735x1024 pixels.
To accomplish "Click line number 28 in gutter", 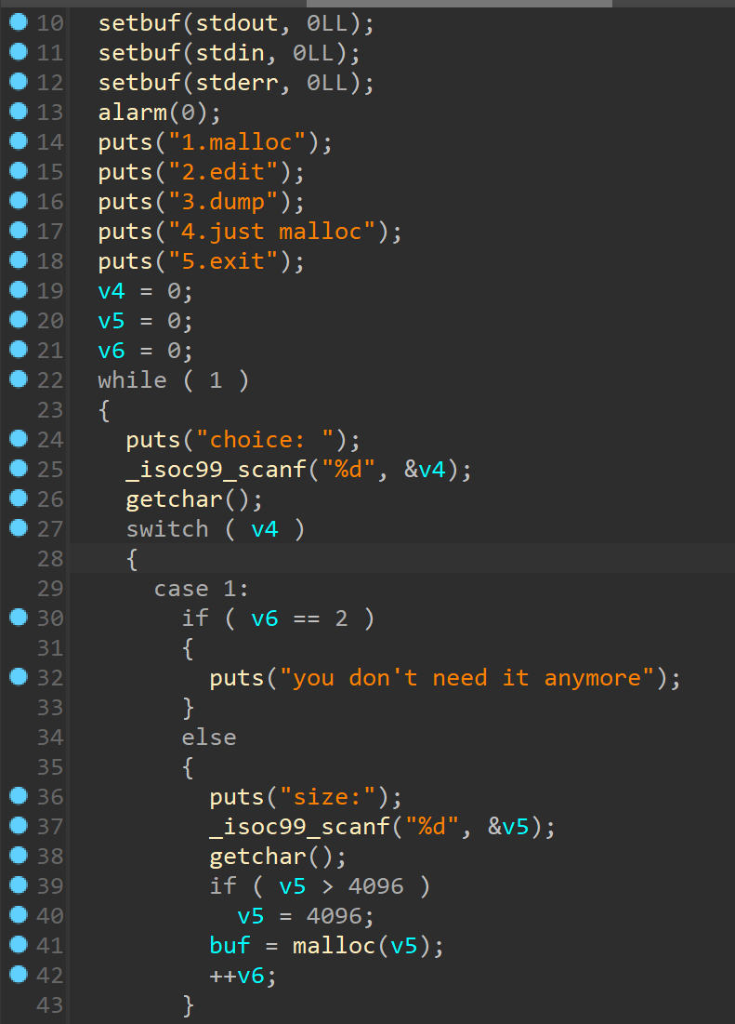I will [x=50, y=558].
